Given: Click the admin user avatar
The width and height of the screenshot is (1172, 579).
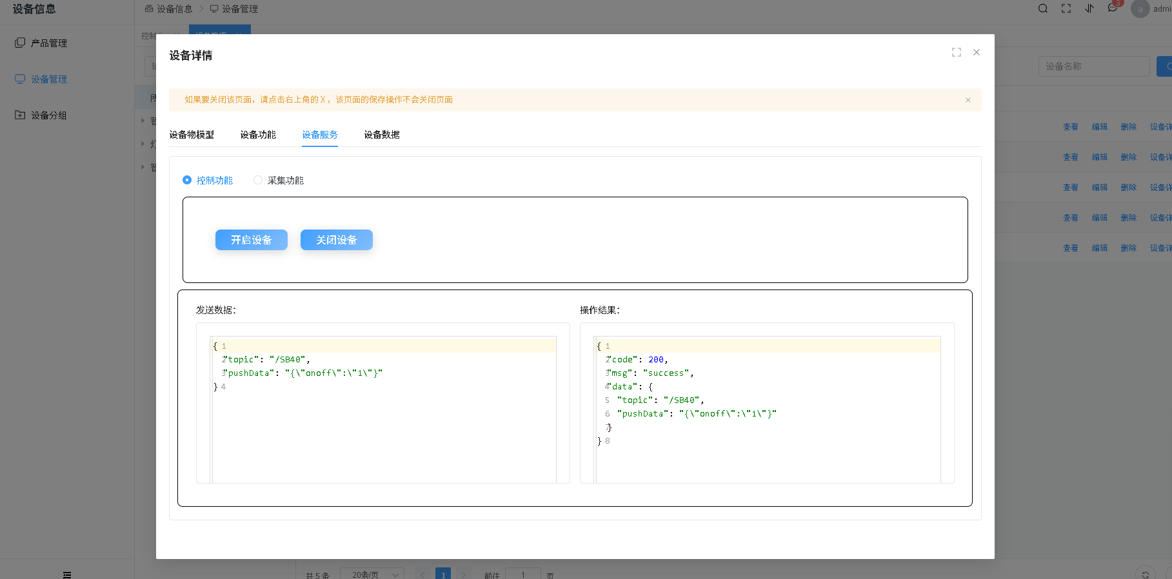Looking at the screenshot, I should click(1140, 9).
